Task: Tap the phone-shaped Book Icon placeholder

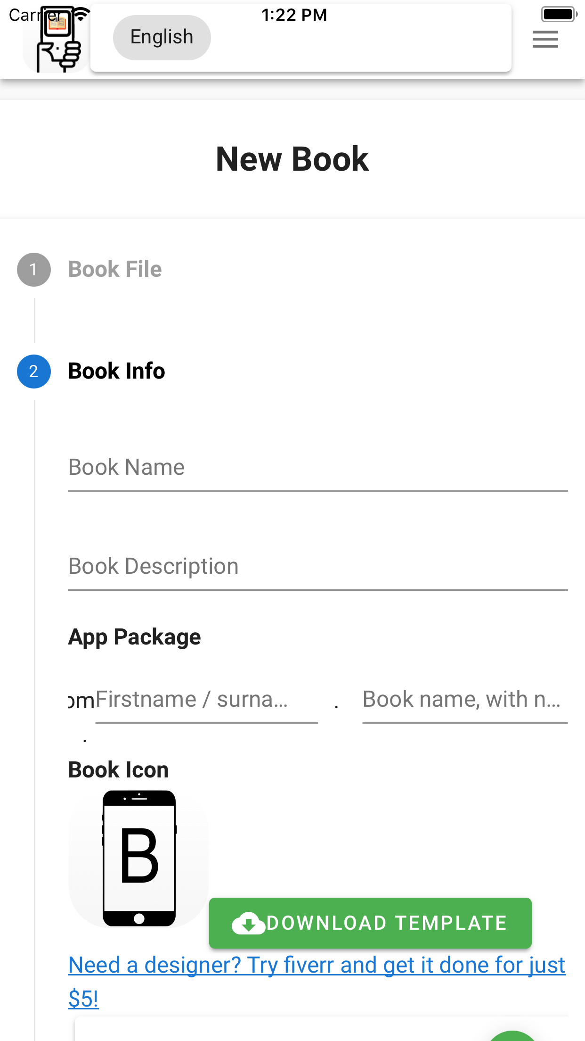Action: [x=139, y=858]
